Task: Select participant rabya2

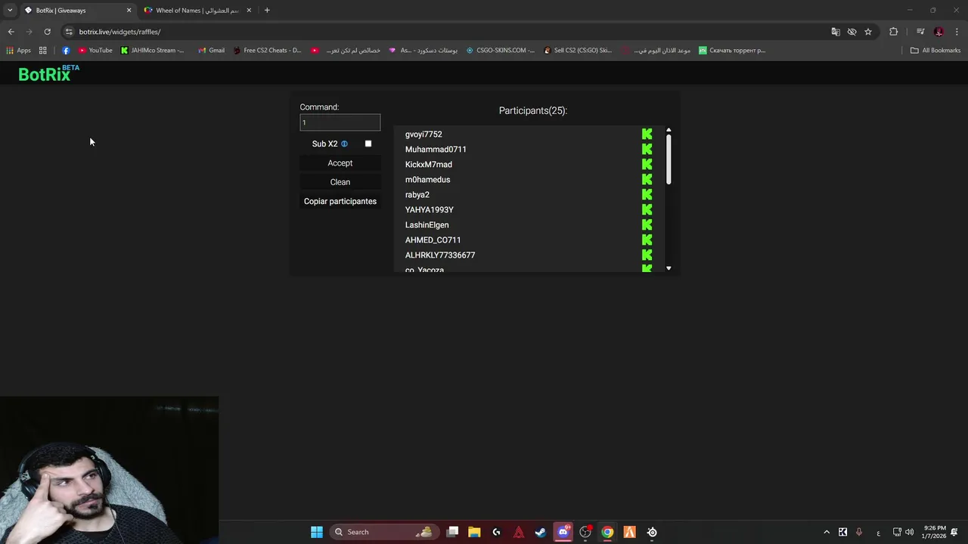Action: click(x=417, y=195)
